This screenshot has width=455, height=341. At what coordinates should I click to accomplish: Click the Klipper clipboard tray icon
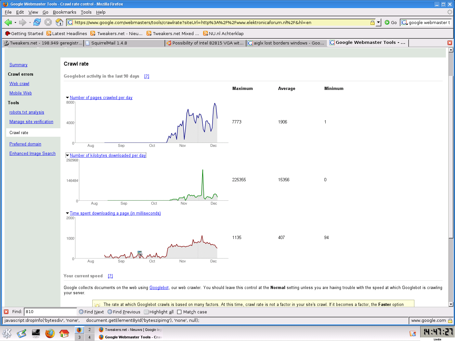[x=413, y=334]
